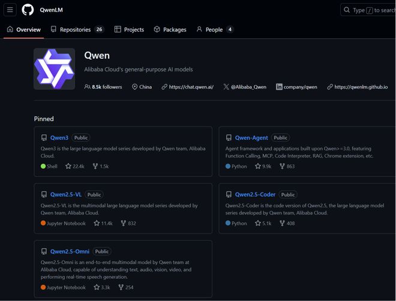Viewport: 396px width, 301px height.
Task: Open the hamburger navigation menu
Action: (10, 10)
